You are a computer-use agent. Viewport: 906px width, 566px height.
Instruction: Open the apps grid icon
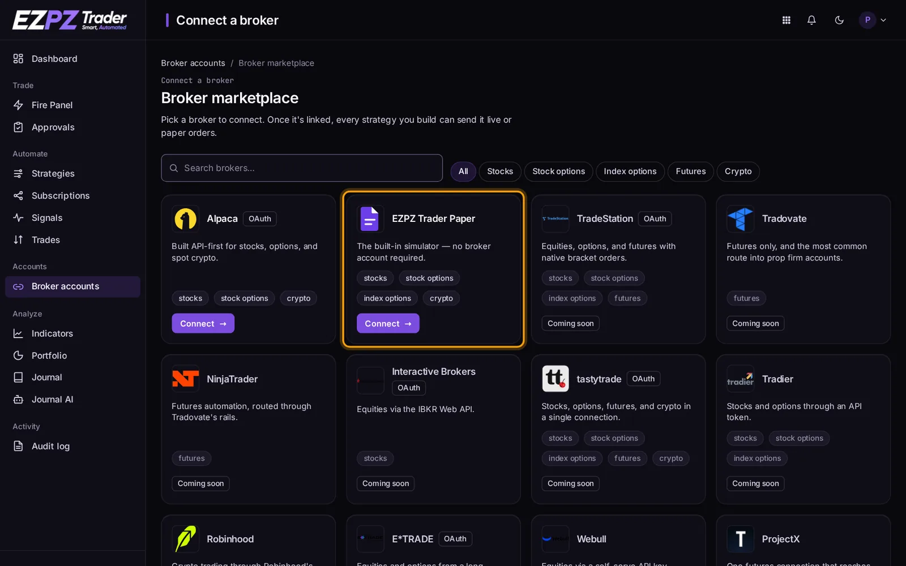coord(786,20)
